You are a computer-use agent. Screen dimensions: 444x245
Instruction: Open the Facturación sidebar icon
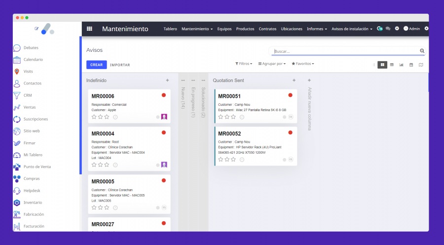17,227
